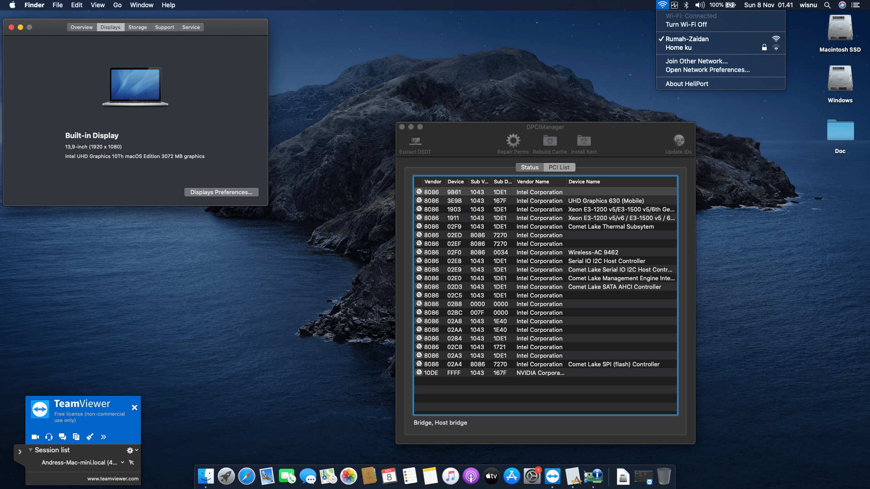Click the Displays Preferences button
The width and height of the screenshot is (870, 489).
coord(221,192)
